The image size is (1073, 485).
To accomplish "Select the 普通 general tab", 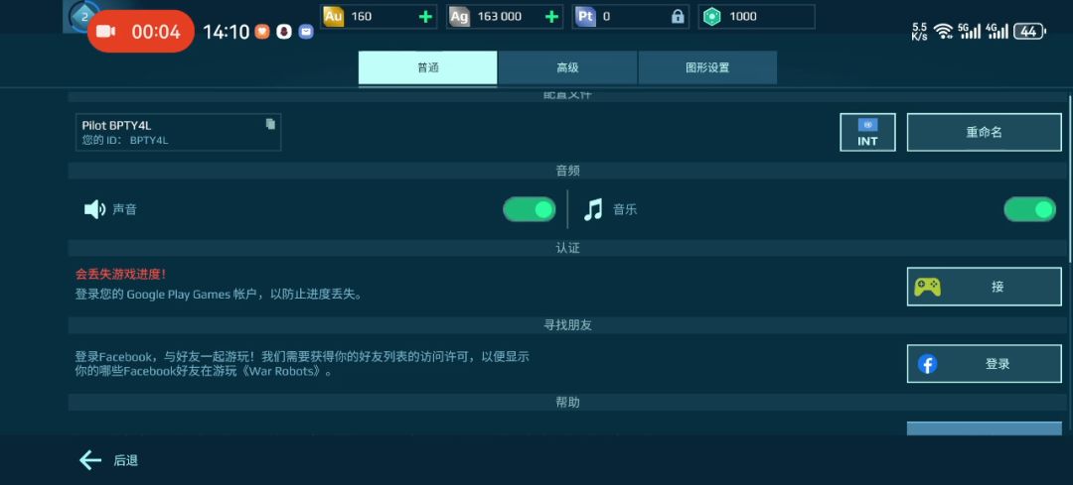I will 428,68.
